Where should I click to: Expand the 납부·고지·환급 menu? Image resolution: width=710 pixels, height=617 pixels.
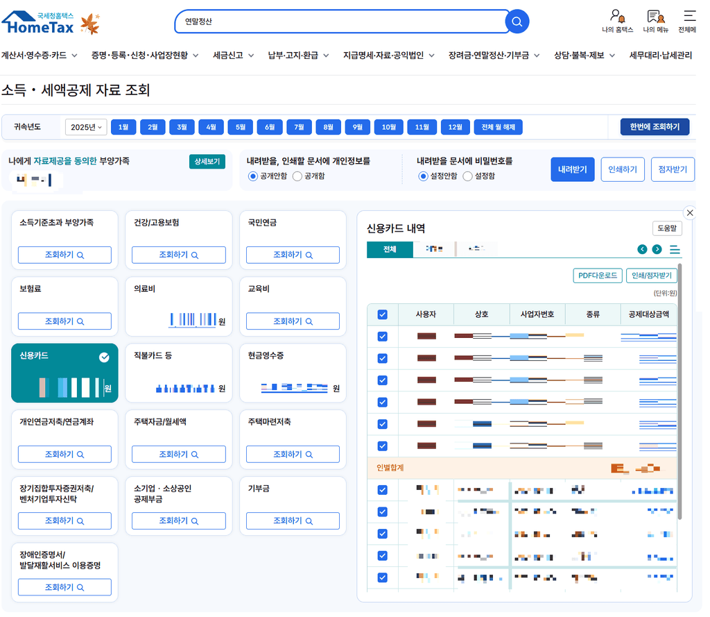tap(298, 56)
